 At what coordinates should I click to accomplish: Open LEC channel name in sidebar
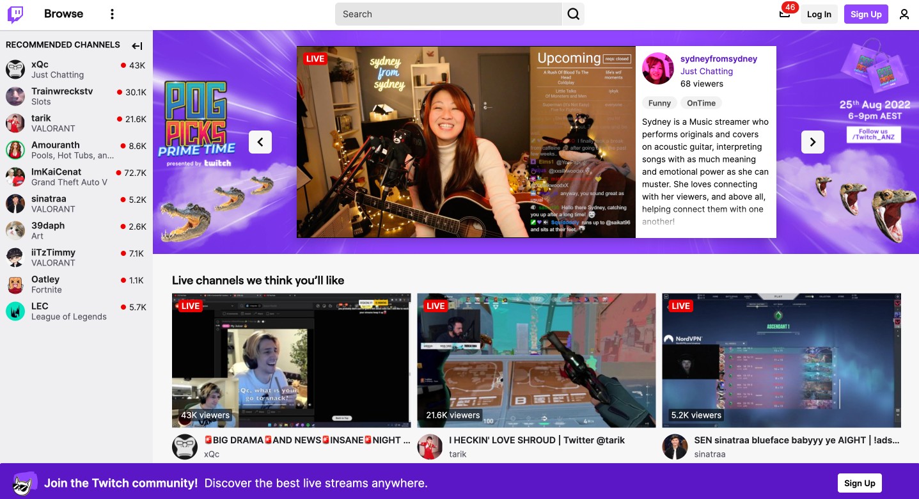[40, 306]
